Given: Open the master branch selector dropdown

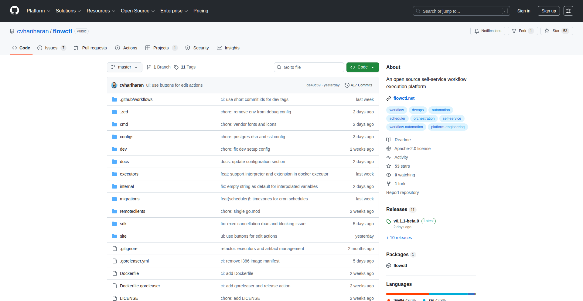Looking at the screenshot, I should (x=124, y=67).
